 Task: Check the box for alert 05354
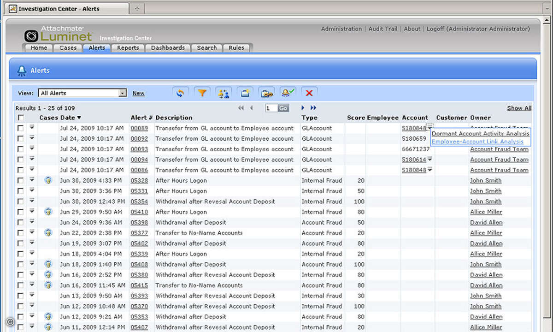tap(20, 202)
